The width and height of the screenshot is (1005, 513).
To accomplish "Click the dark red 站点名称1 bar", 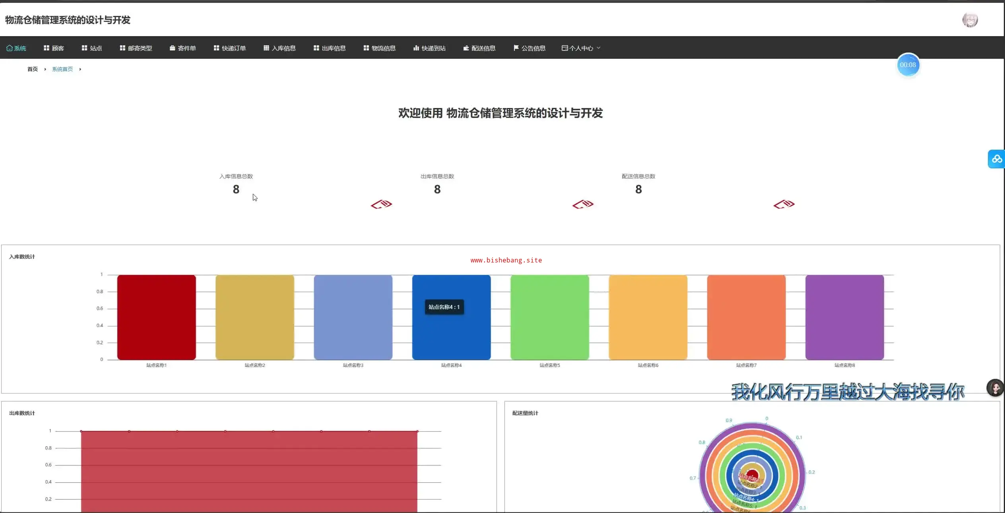I will (x=156, y=317).
